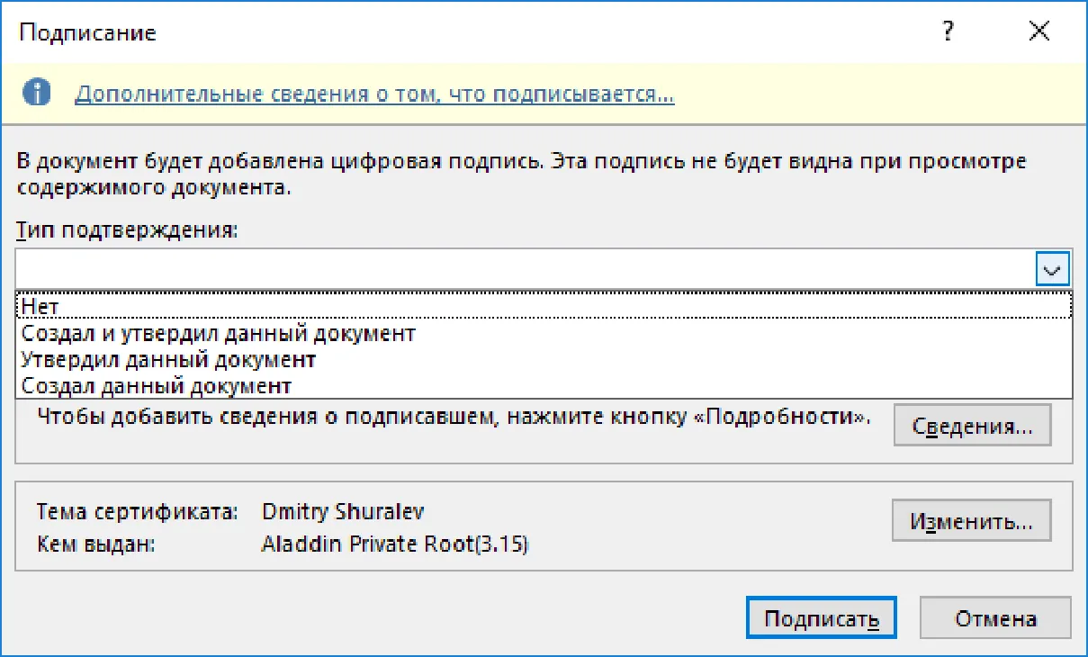Image resolution: width=1088 pixels, height=657 pixels.
Task: Click the Кем выдан label
Action: (x=96, y=544)
